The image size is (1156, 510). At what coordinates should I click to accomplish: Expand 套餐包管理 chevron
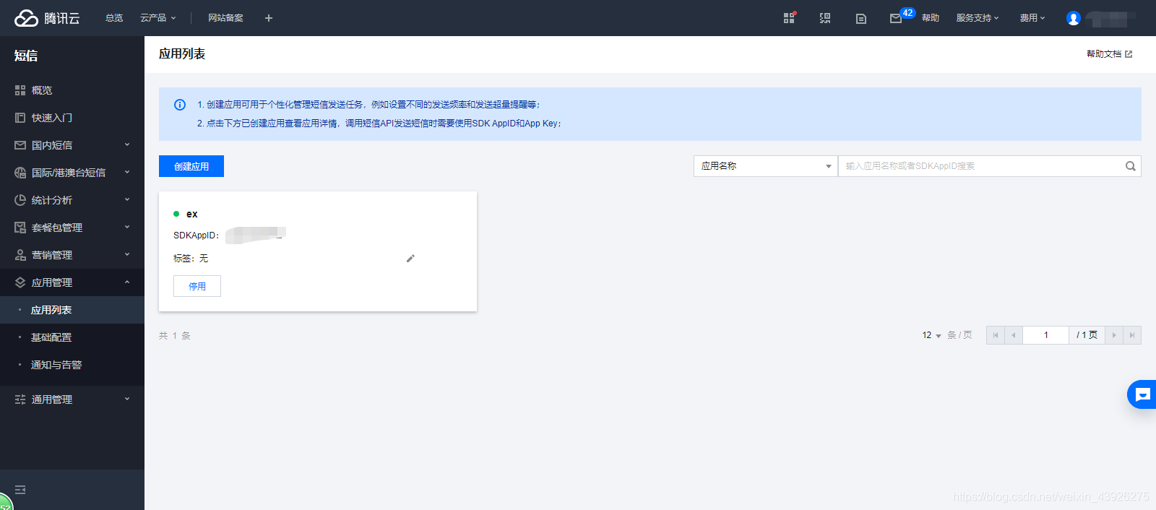coord(127,228)
